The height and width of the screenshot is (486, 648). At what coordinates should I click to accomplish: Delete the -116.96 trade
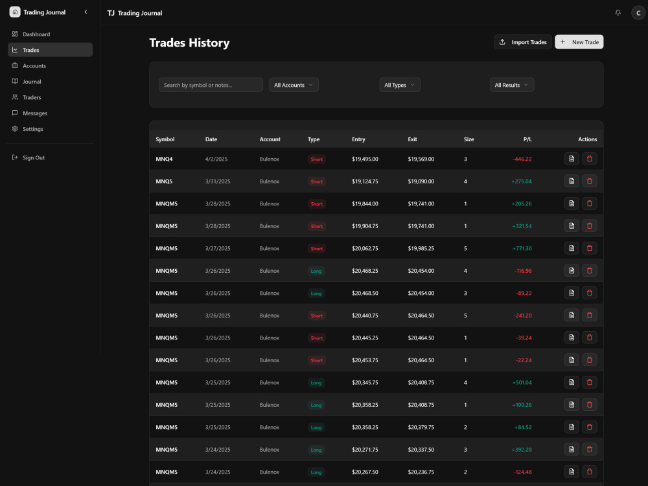pos(589,270)
